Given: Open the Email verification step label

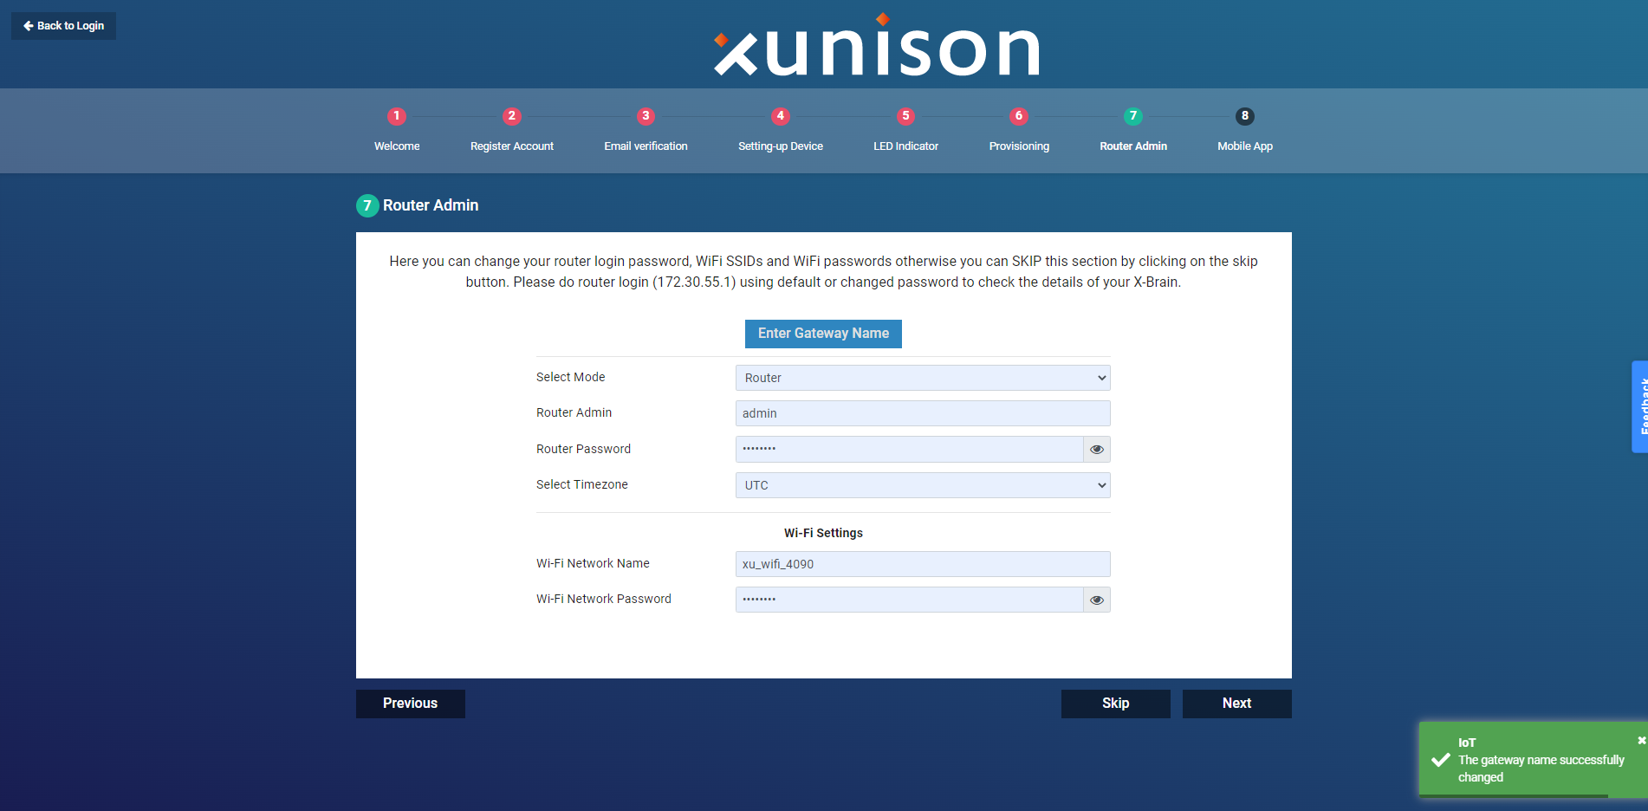Looking at the screenshot, I should coord(646,146).
